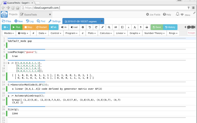This screenshot has width=197, height=123.
Task: Open the Plots dropdown menu
Action: coord(92,33)
